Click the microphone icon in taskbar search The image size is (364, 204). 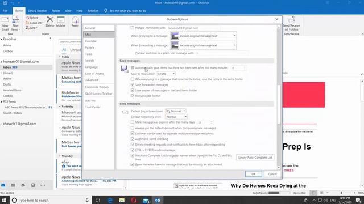87,200
